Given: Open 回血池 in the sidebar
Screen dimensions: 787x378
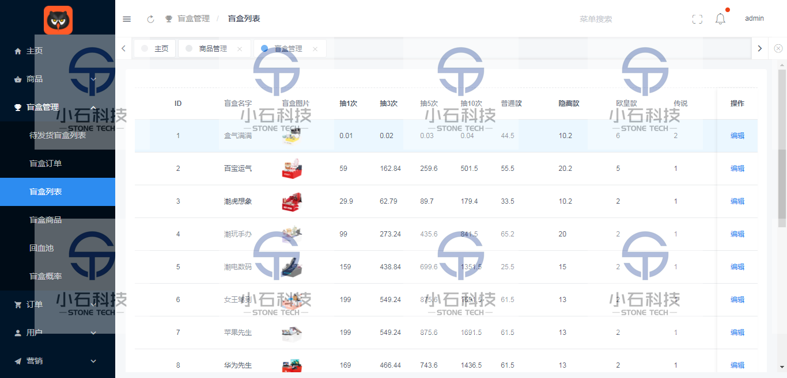Looking at the screenshot, I should pyautogui.click(x=58, y=248).
